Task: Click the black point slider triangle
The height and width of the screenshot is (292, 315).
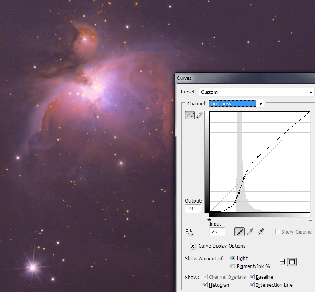Action: coord(209,219)
